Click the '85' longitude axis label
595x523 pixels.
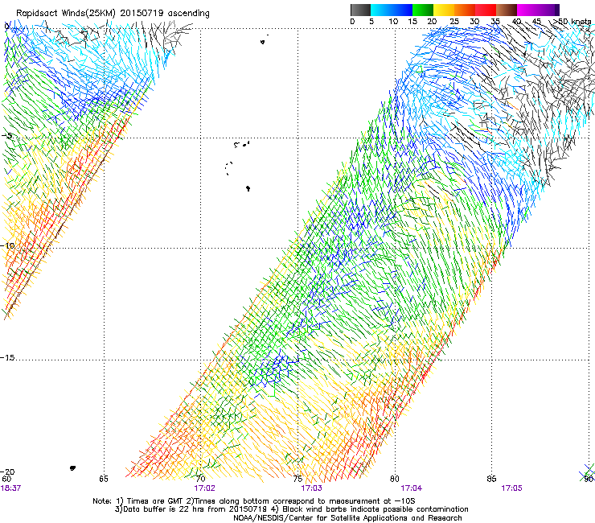pos(491,479)
